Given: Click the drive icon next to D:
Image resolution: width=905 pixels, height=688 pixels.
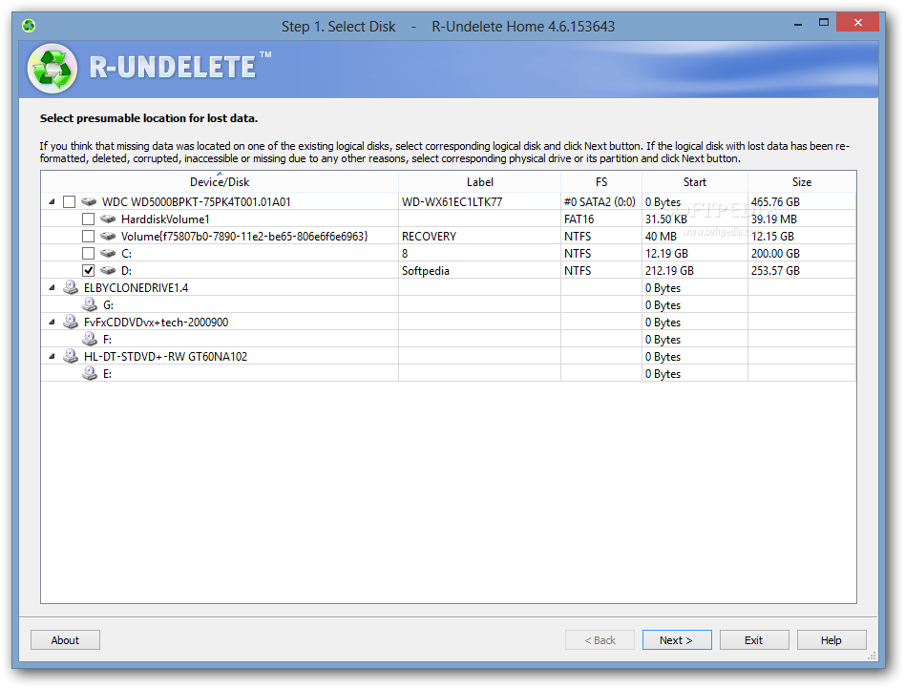Looking at the screenshot, I should 108,270.
